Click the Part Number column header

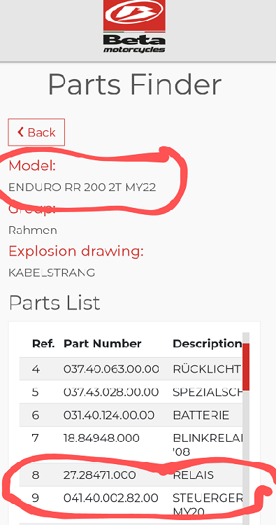[102, 344]
